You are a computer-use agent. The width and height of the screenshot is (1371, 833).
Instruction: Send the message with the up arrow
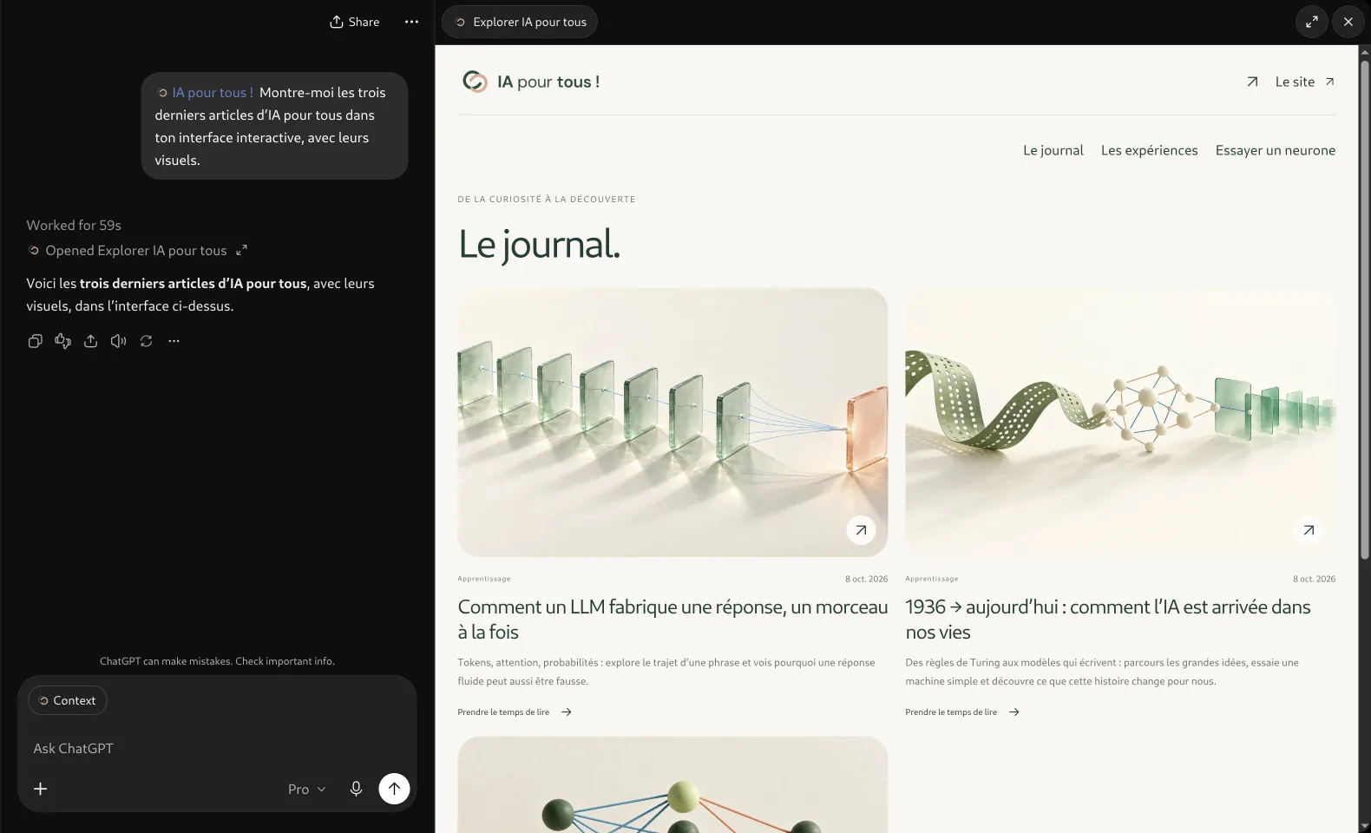pos(394,789)
